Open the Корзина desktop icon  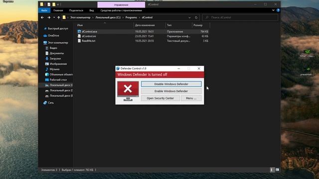pyautogui.click(x=8, y=1)
